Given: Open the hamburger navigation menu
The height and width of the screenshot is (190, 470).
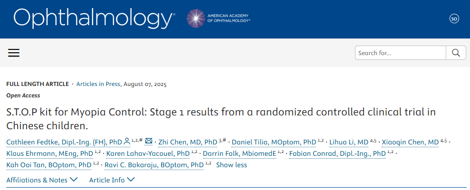Looking at the screenshot, I should click(x=14, y=53).
